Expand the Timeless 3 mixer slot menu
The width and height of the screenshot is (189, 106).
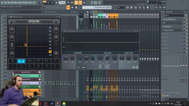click(162, 26)
